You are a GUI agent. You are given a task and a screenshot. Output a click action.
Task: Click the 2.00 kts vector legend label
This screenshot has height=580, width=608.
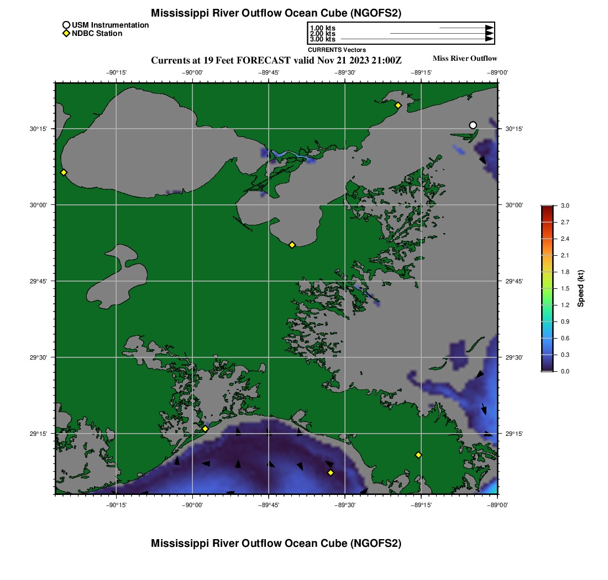click(322, 34)
